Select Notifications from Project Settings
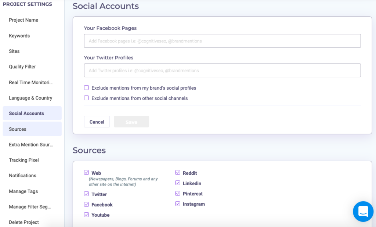 [x=22, y=175]
